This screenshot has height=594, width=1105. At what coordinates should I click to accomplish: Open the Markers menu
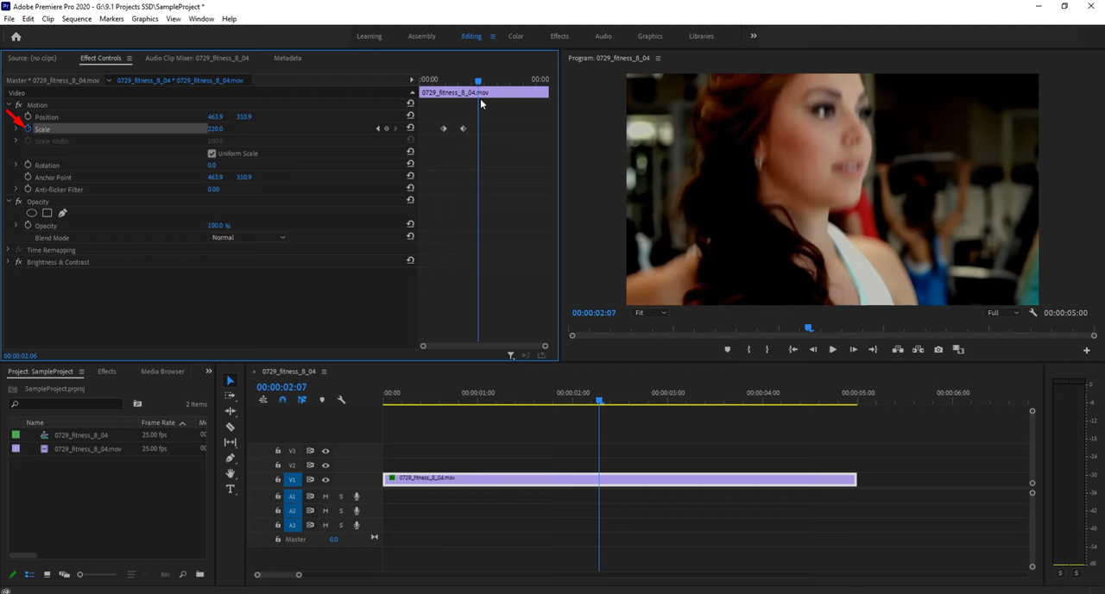(x=111, y=18)
